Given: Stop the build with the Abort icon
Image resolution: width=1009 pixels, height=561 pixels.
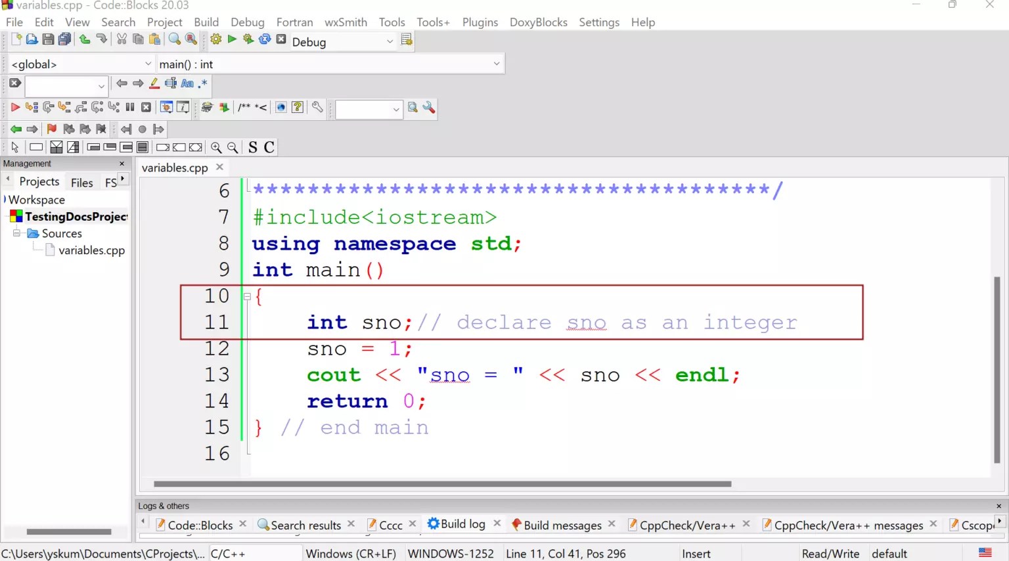Looking at the screenshot, I should pos(281,39).
